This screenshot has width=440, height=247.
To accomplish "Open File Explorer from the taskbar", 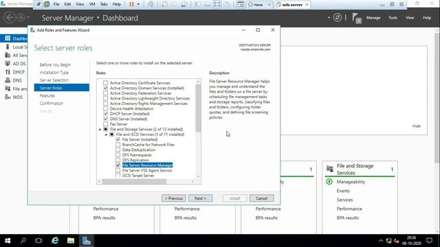I will pyautogui.click(x=71, y=241).
